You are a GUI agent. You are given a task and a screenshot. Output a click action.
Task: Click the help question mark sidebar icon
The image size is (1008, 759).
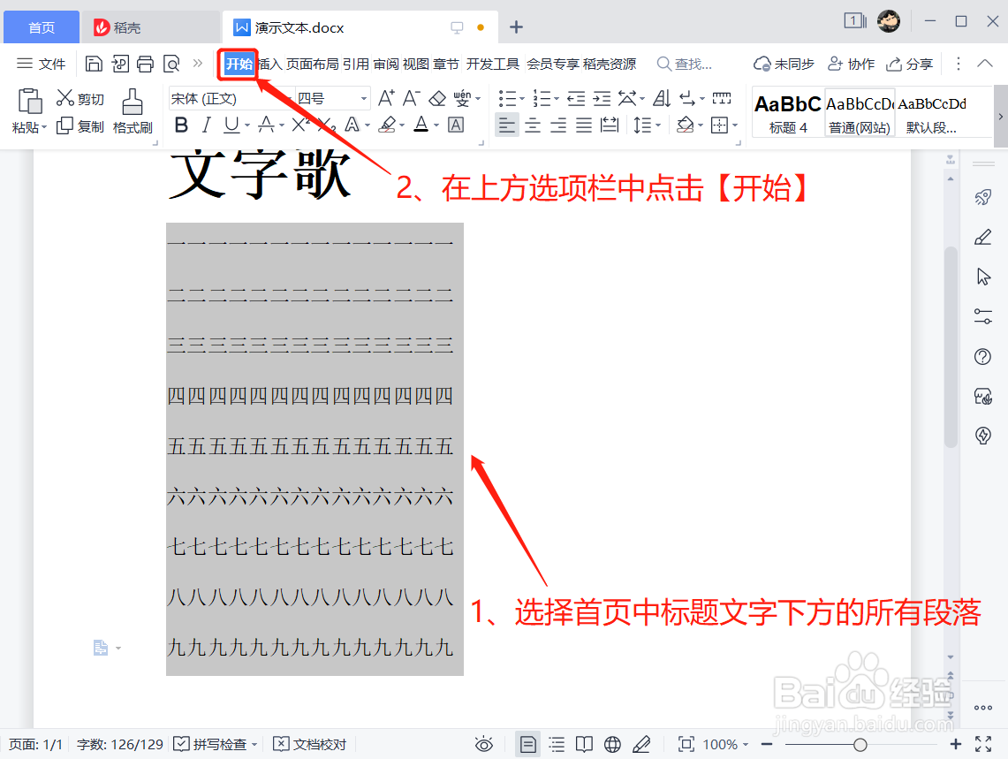click(x=983, y=356)
